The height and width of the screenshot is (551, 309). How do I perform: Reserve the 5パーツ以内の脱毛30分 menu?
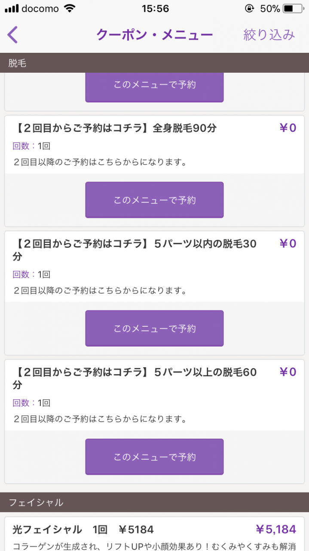[154, 328]
